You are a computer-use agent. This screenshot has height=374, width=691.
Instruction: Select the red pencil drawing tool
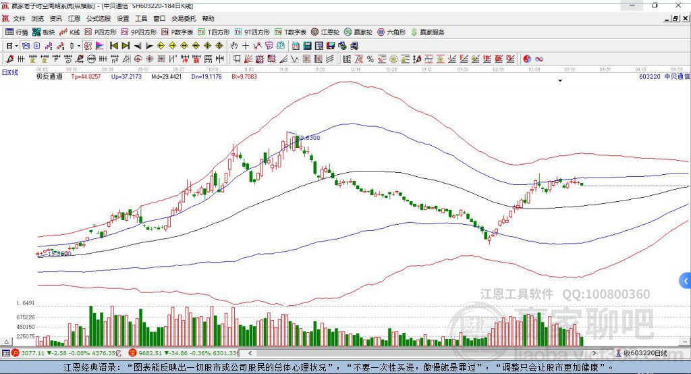pyautogui.click(x=9, y=59)
